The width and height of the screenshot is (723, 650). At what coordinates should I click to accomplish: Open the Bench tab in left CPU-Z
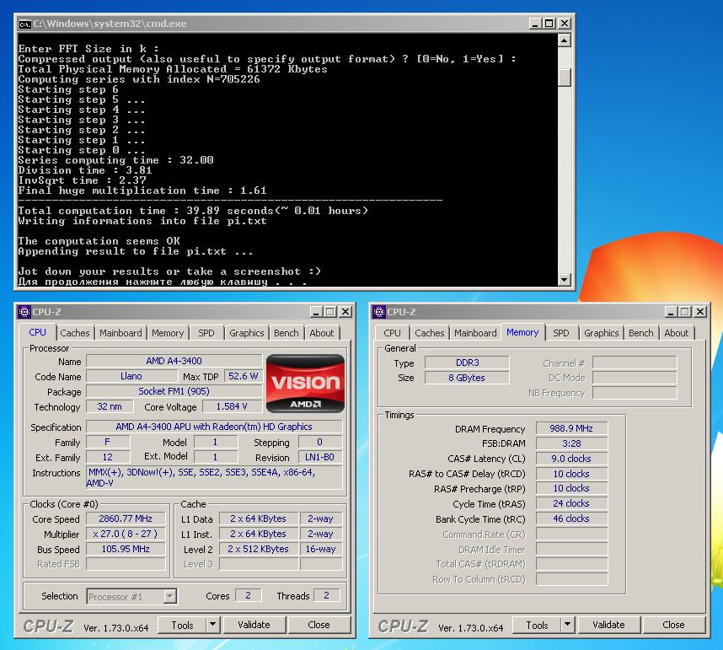pos(287,333)
